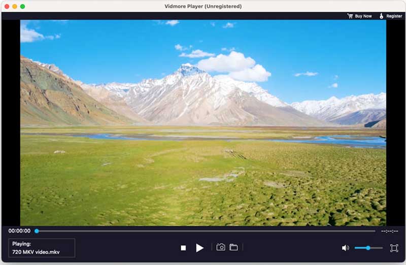Stop the video playback

click(x=183, y=248)
